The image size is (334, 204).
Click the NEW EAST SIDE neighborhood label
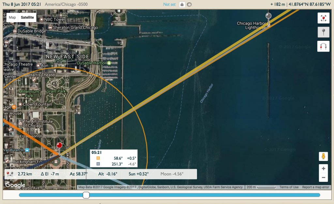[68, 56]
